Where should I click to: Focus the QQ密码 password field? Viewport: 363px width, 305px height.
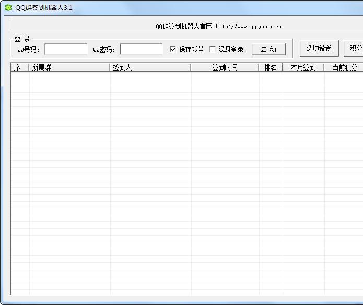[141, 49]
